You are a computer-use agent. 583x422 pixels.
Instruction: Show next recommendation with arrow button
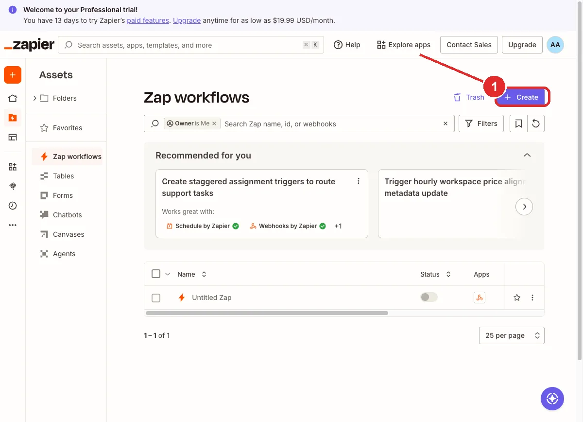(524, 207)
